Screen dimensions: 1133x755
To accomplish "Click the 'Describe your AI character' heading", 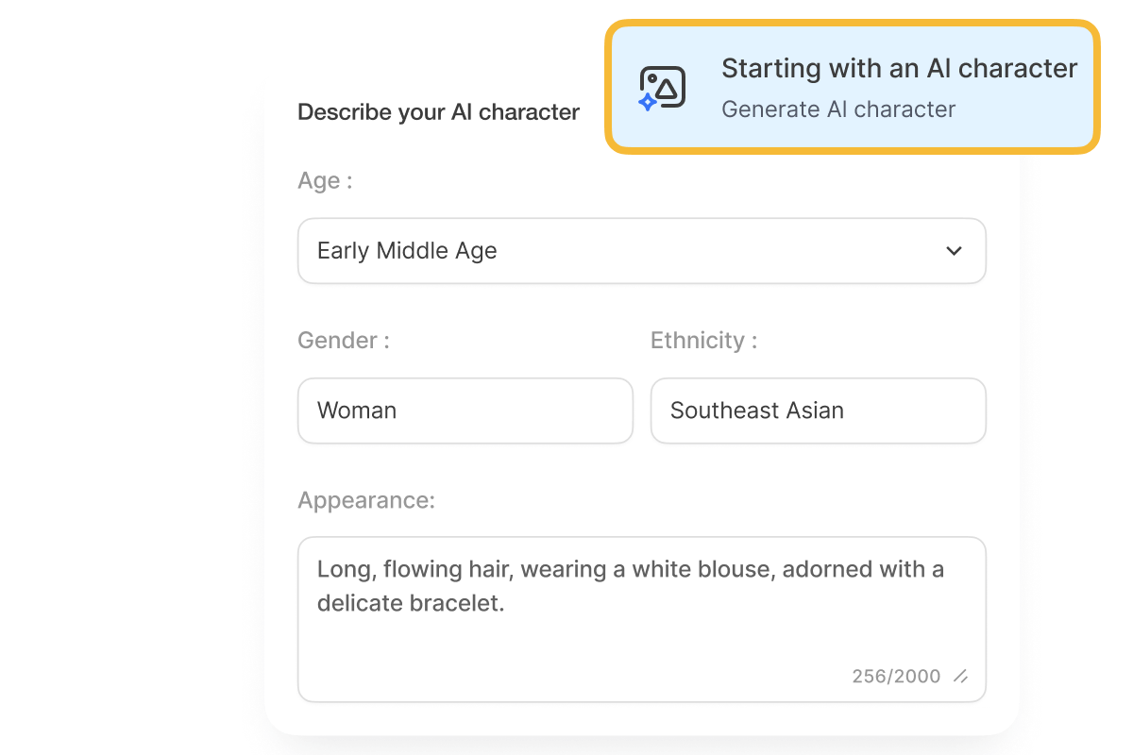I will [438, 111].
